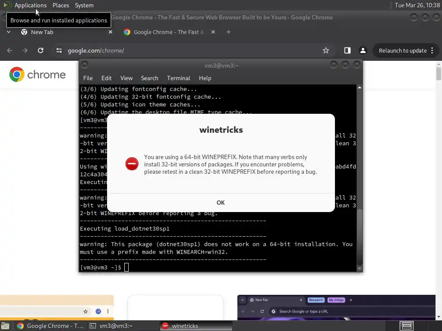
Task: Open the terminal Edit menu
Action: tap(106, 78)
